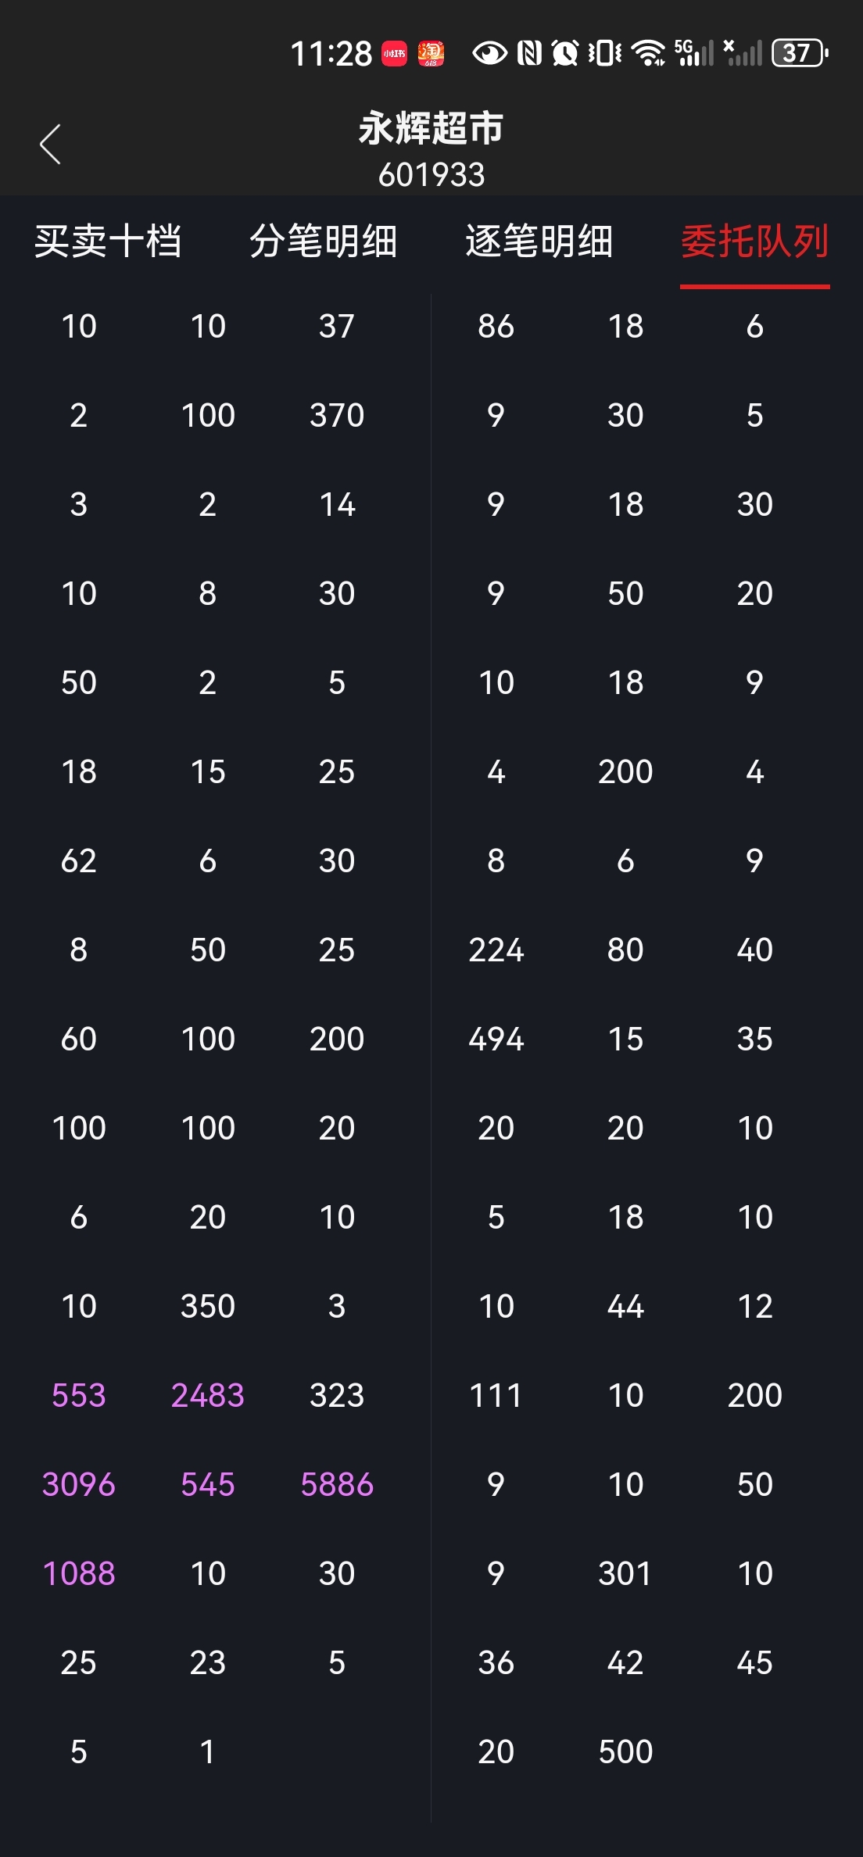Tap the NFC status icon

(529, 53)
